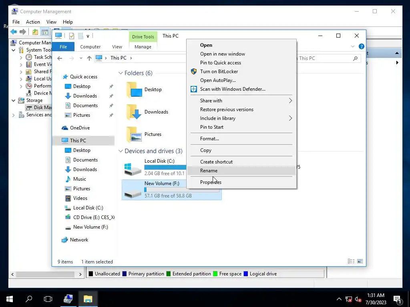Screen dimensions: 410x307
Task: Select CD Drive (E:) in navigation pane
Action: pyautogui.click(x=90, y=217)
